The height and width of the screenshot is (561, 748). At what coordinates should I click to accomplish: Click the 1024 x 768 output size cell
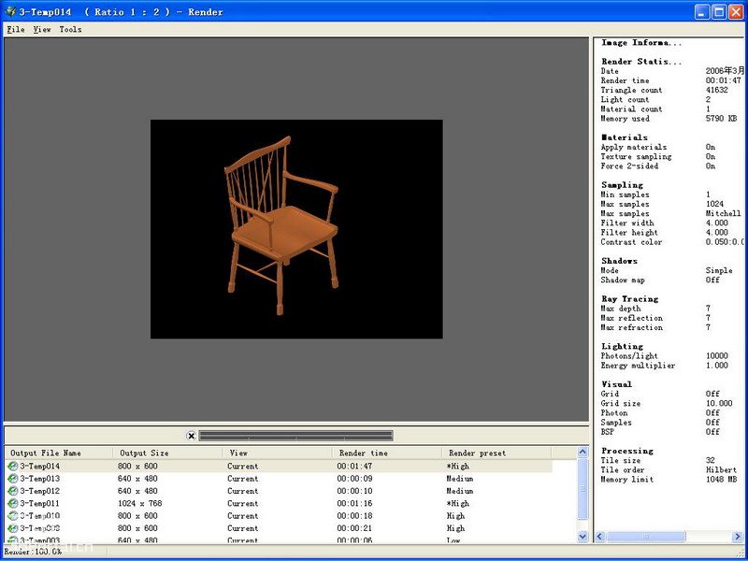(139, 503)
